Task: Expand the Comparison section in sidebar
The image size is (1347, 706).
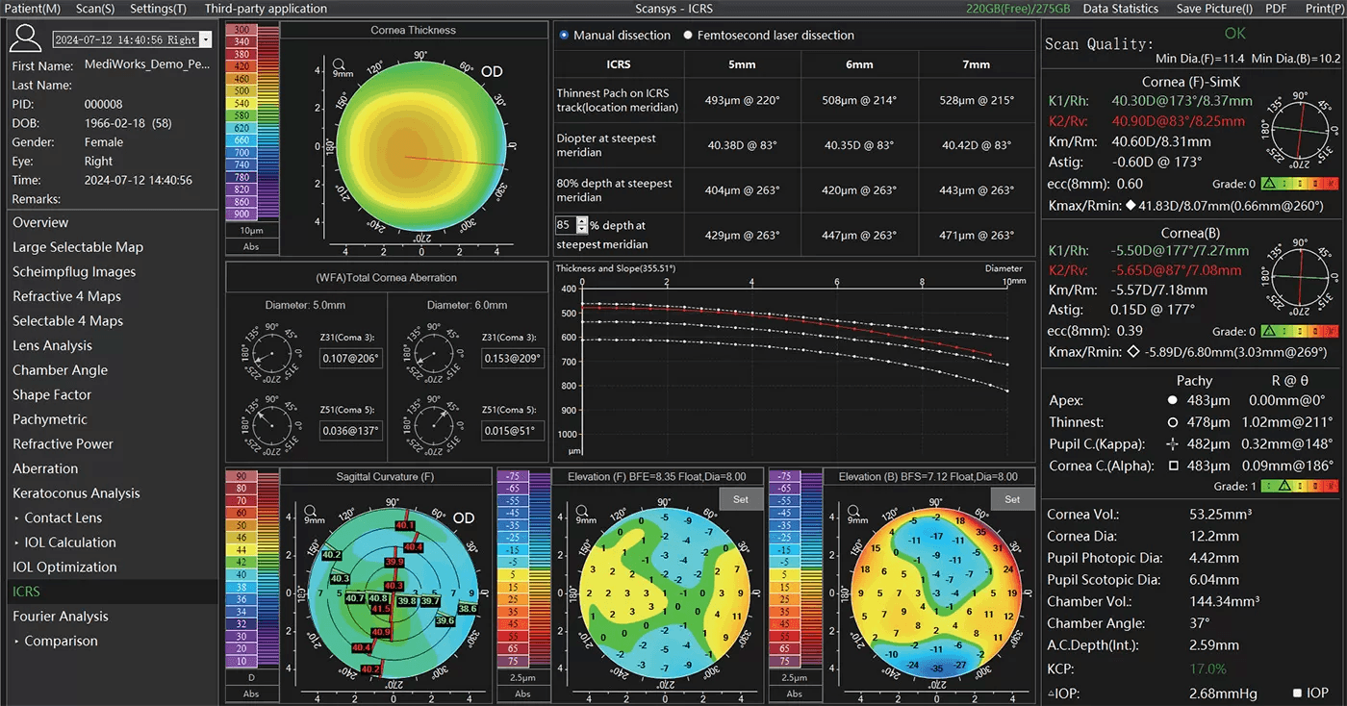Action: 17,642
